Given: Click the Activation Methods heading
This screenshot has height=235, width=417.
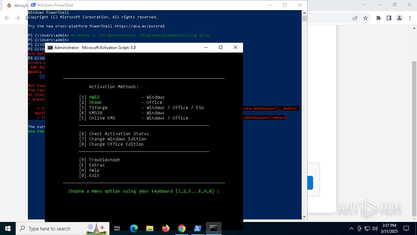Looking at the screenshot, I should tap(114, 86).
